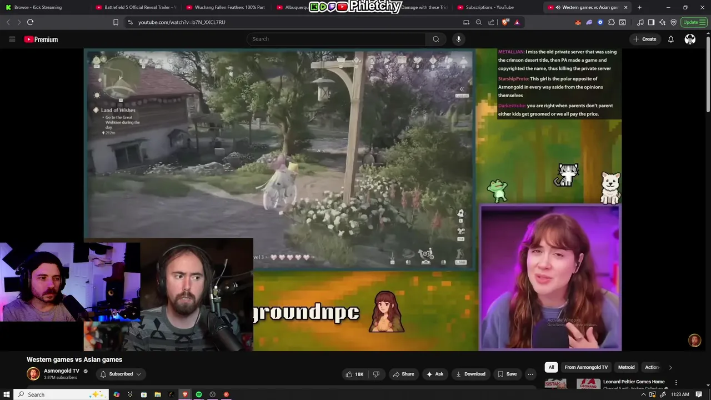
Task: Click the video title Western games vs Asian games
Action: (74, 359)
